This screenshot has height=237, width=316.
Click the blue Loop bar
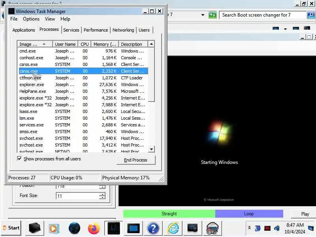[249, 214]
